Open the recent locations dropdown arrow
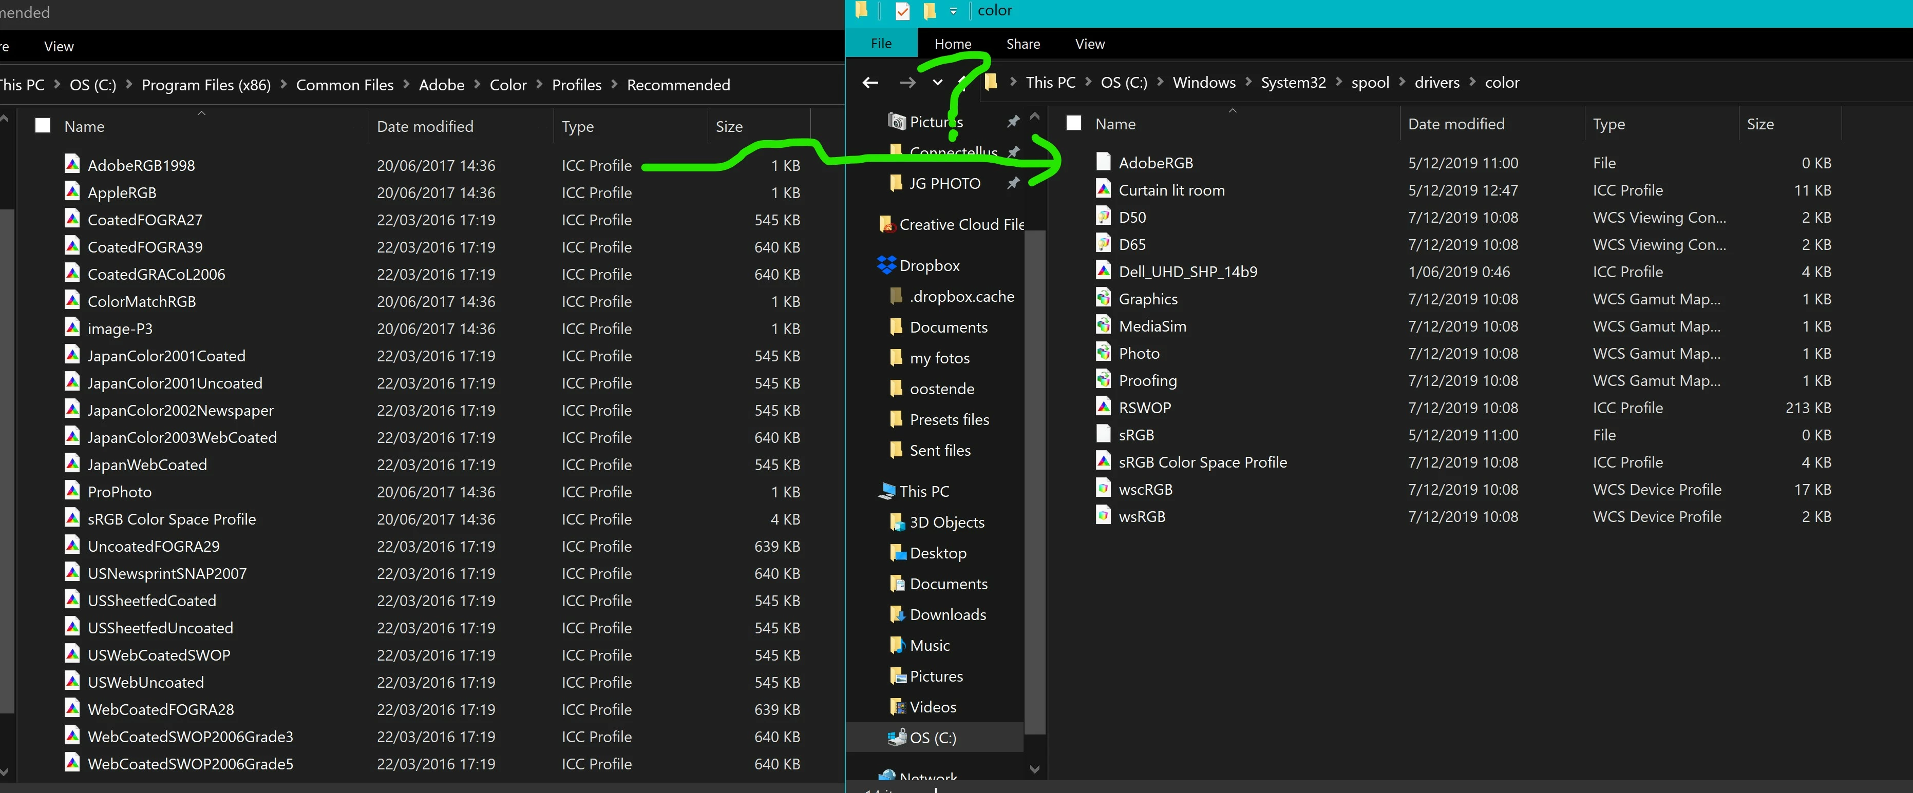 point(938,83)
